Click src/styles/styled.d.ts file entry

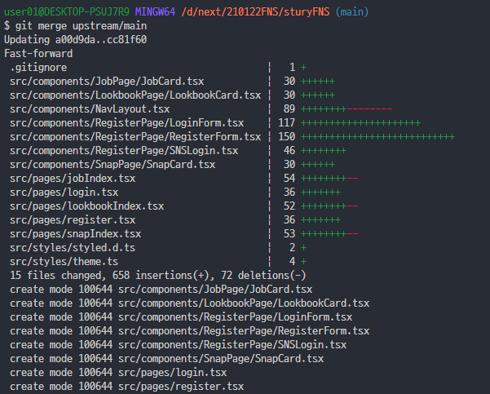pos(73,248)
